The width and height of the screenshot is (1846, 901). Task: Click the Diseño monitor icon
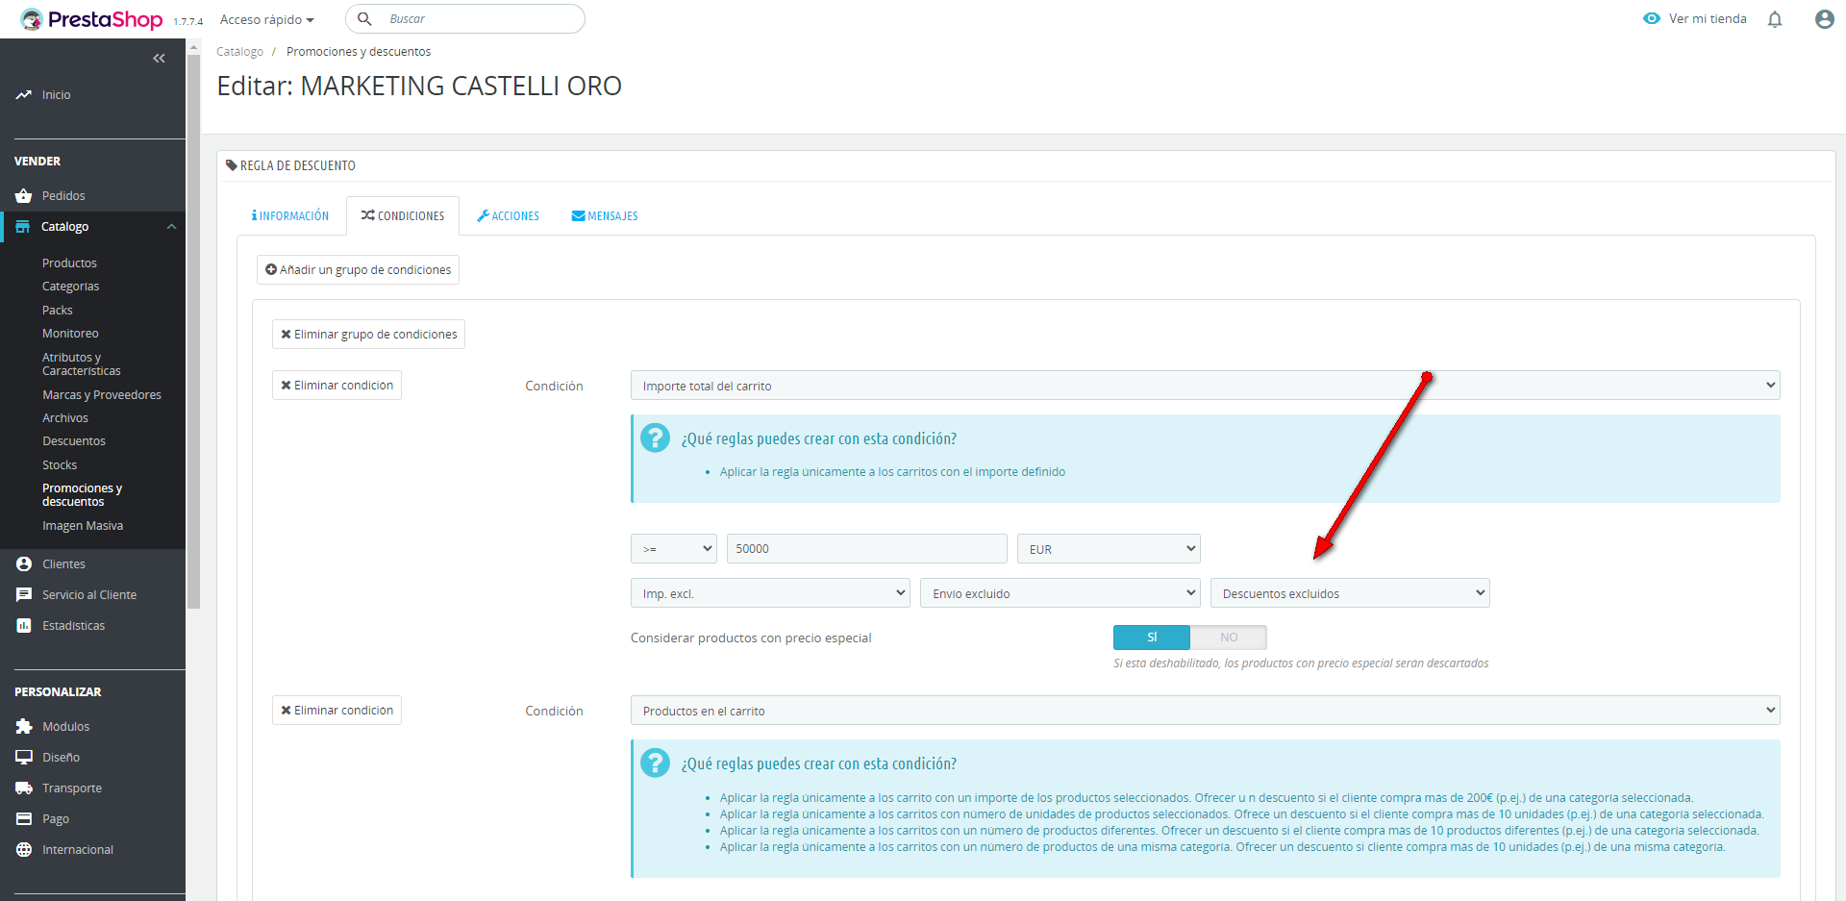pos(24,758)
